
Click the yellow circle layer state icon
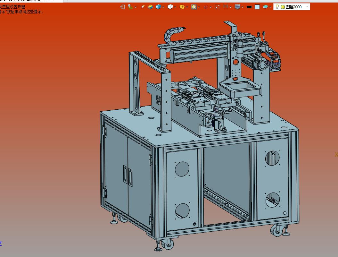pyautogui.click(x=283, y=7)
